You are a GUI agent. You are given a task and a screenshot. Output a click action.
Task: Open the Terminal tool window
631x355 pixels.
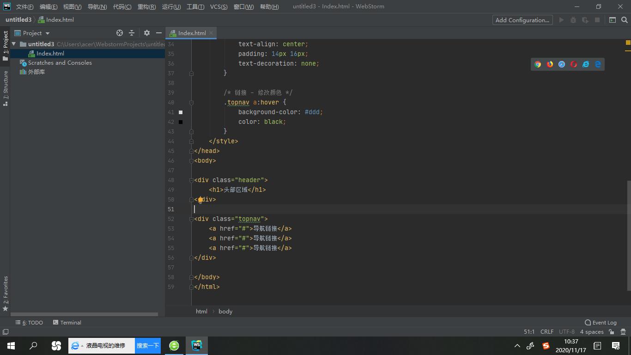(x=67, y=322)
